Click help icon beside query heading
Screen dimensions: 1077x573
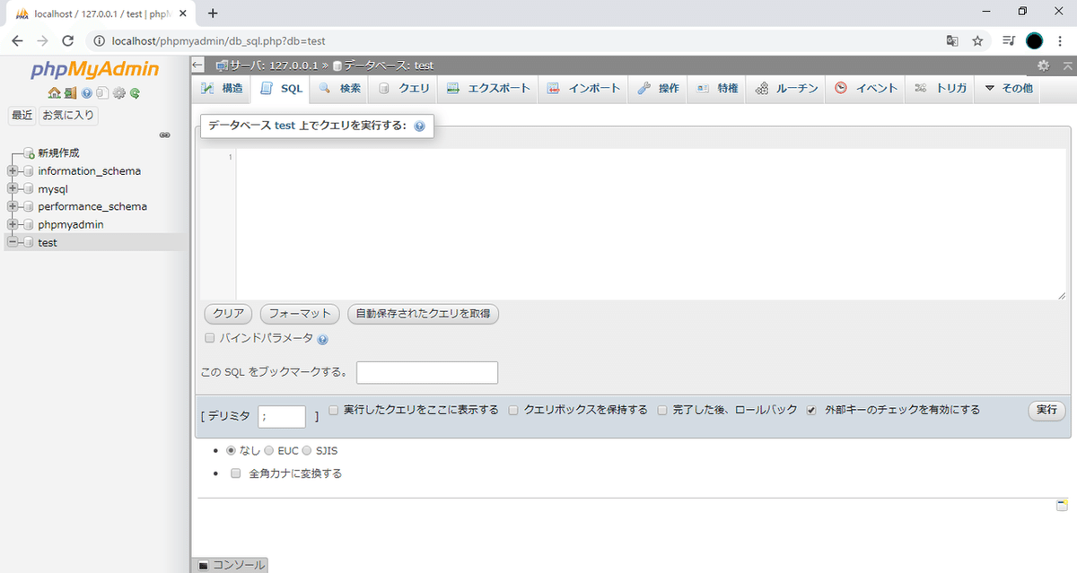click(419, 126)
